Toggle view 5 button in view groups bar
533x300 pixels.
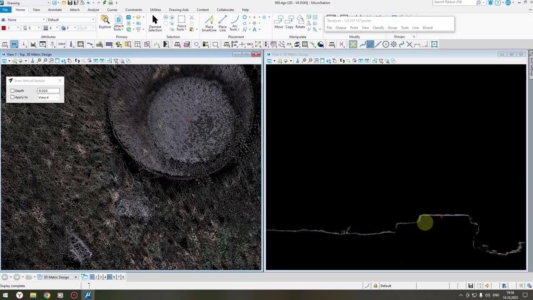(x=110, y=277)
